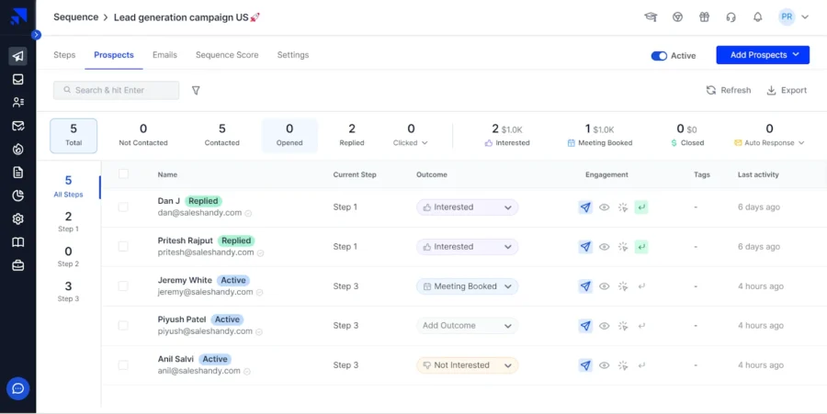
Task: Click the Refresh button
Action: [x=729, y=90]
